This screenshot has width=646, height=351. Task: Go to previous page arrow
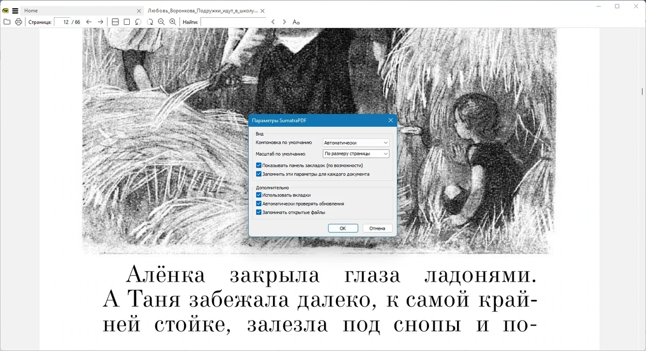(x=89, y=22)
